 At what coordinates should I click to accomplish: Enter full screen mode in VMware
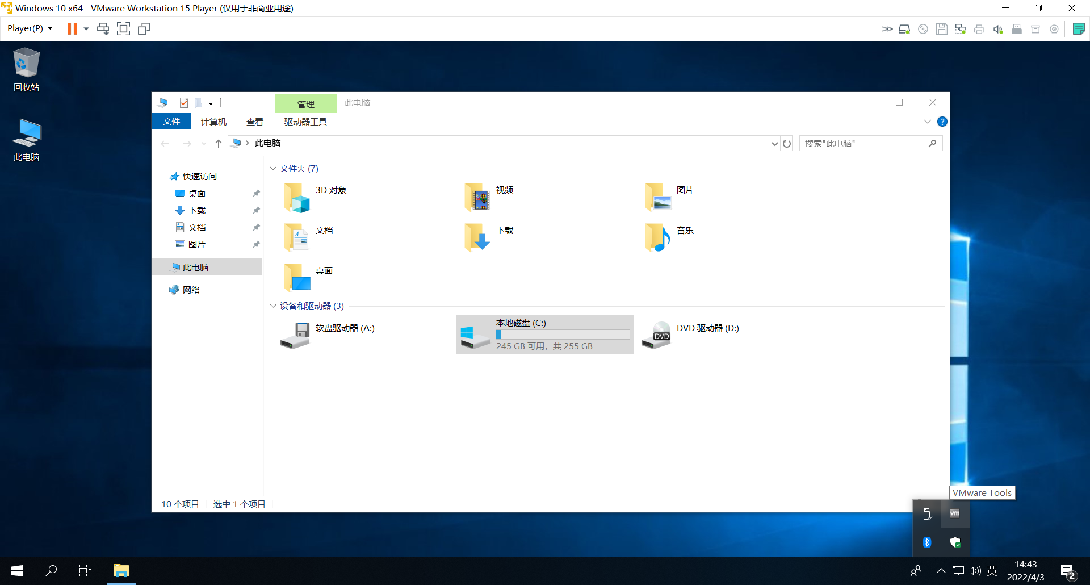click(x=123, y=28)
